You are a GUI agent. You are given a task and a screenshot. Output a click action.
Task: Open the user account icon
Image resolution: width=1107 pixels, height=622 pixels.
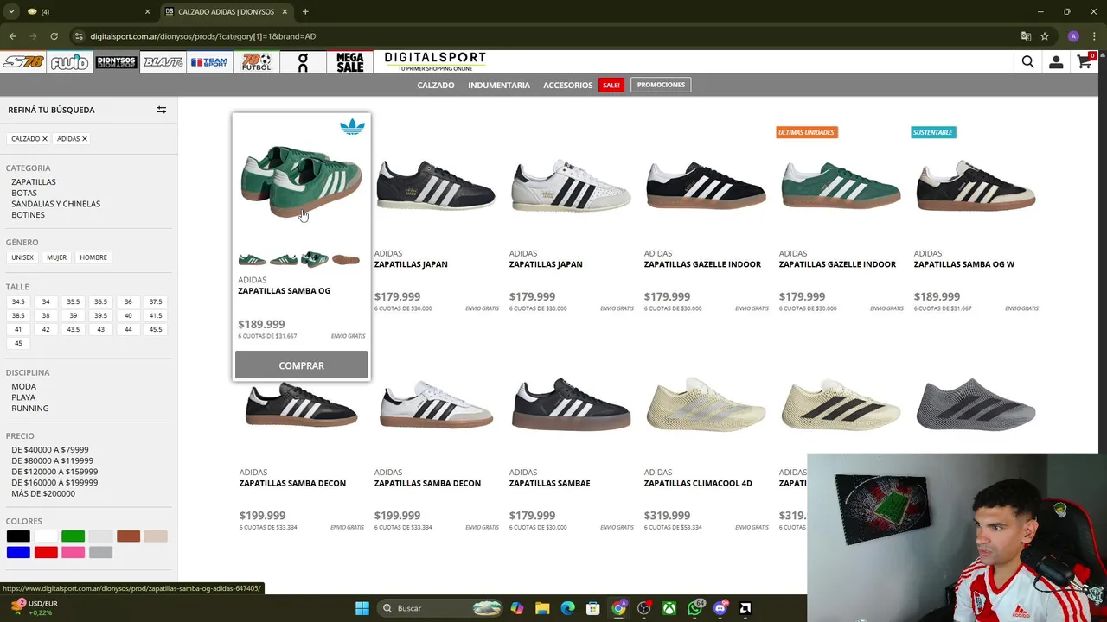(x=1056, y=62)
